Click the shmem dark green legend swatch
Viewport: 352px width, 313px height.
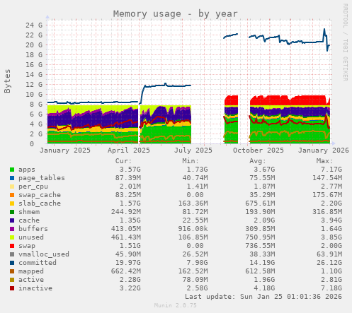pyautogui.click(x=12, y=212)
